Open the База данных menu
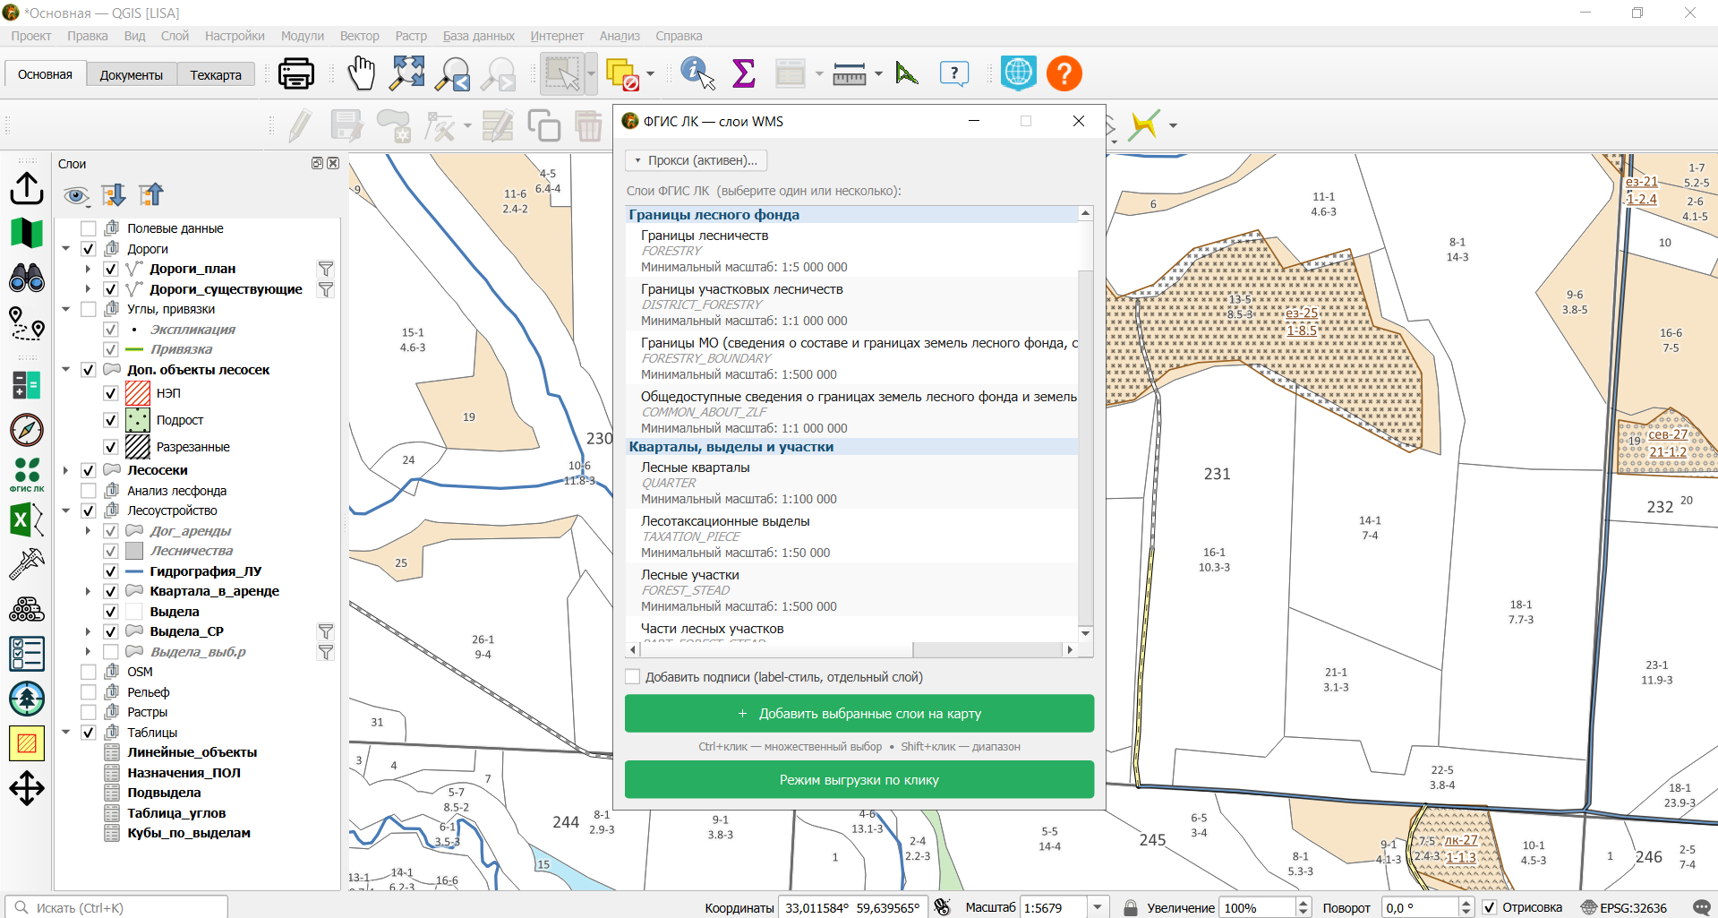The image size is (1718, 918). [478, 36]
